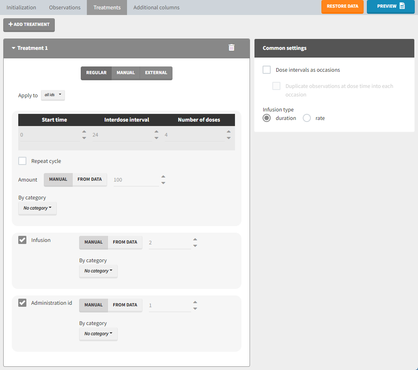The height and width of the screenshot is (370, 418).
Task: Click the Amount value input field
Action: click(135, 180)
